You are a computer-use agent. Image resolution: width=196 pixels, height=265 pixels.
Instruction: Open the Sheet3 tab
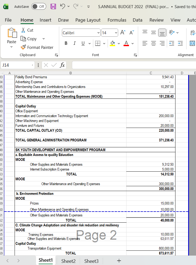tap(91, 261)
